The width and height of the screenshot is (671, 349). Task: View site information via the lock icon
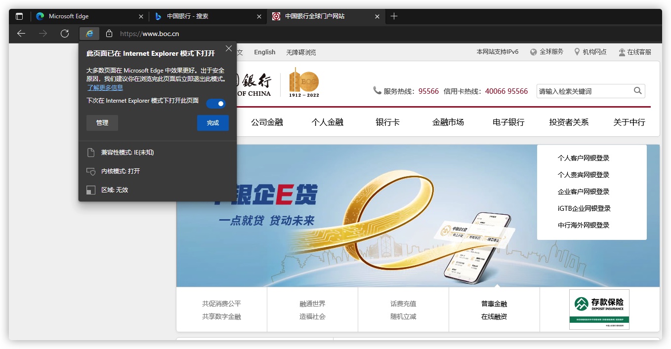109,34
